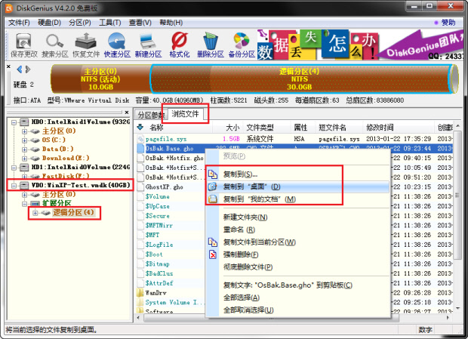Open the 帮助(H) menu
The width and height of the screenshot is (468, 339).
click(x=171, y=23)
